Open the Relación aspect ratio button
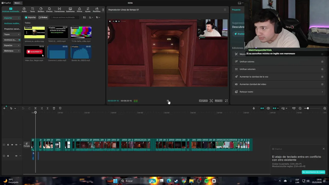 click(218, 101)
